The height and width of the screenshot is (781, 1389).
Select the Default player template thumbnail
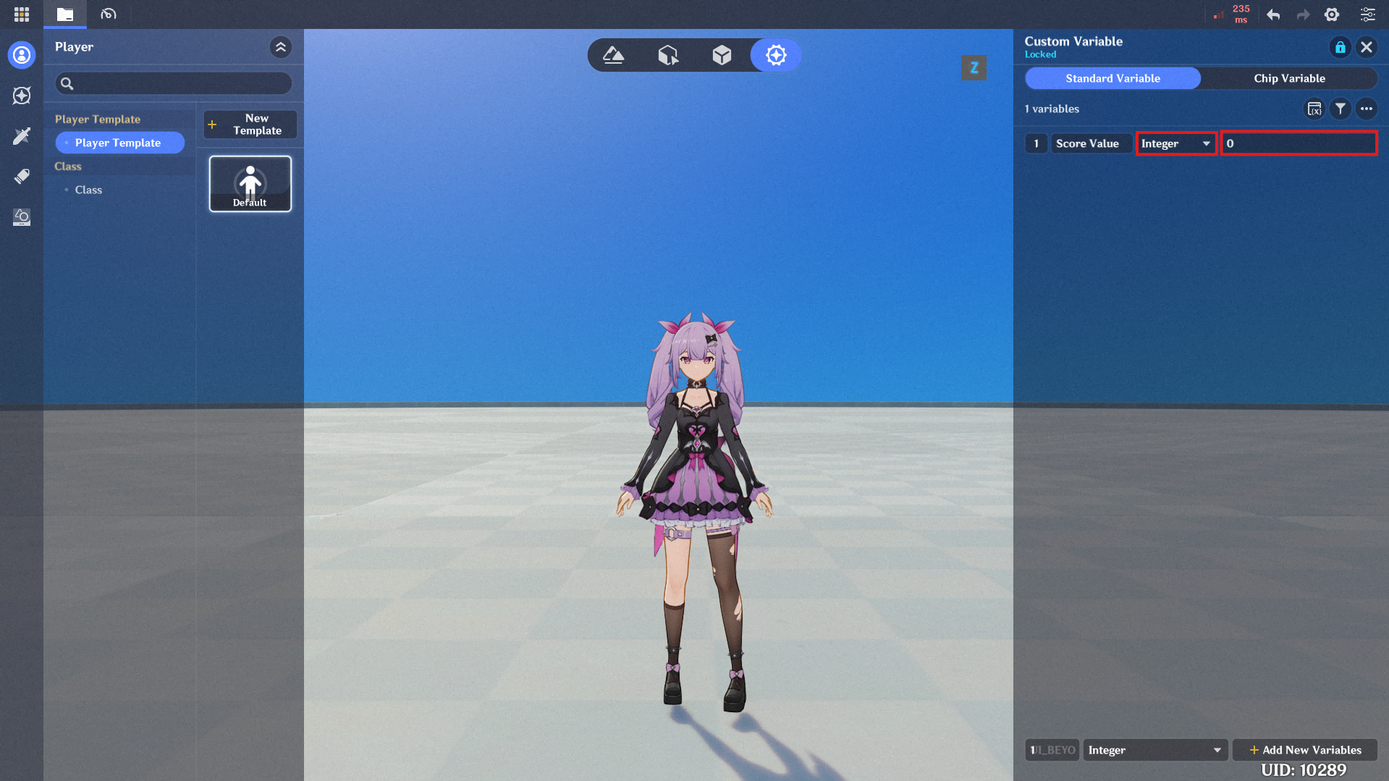click(x=250, y=184)
